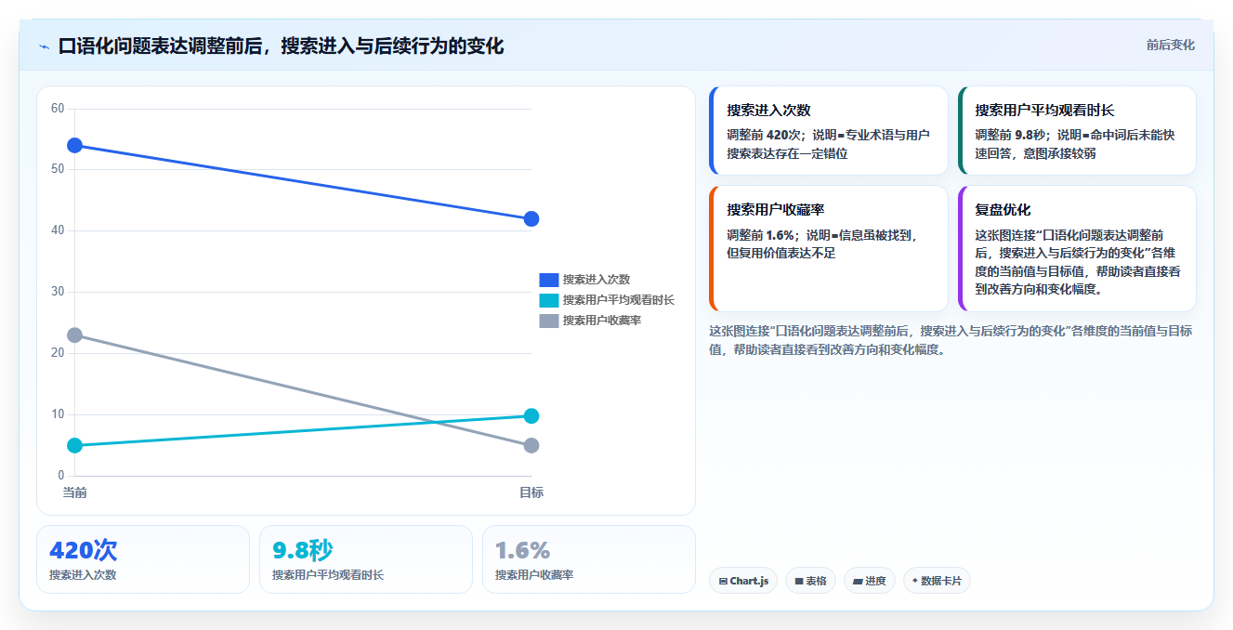Click the cyan legend swatch for 搜索用户平均观看时长

549,300
